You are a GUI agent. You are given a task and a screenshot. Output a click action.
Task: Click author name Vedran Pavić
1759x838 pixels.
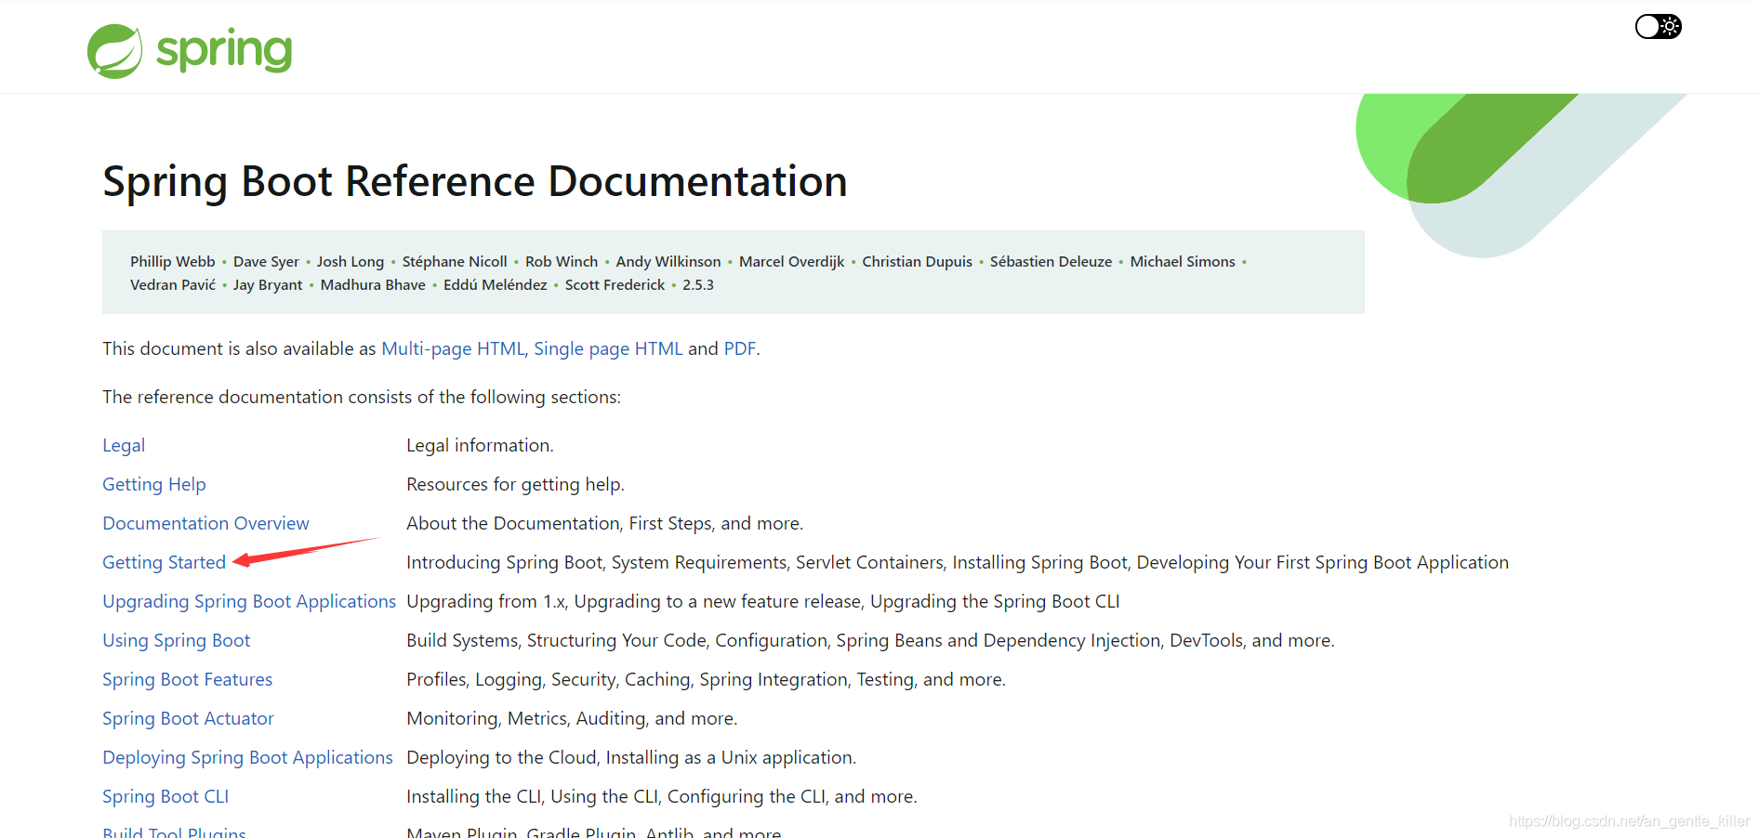[173, 285]
